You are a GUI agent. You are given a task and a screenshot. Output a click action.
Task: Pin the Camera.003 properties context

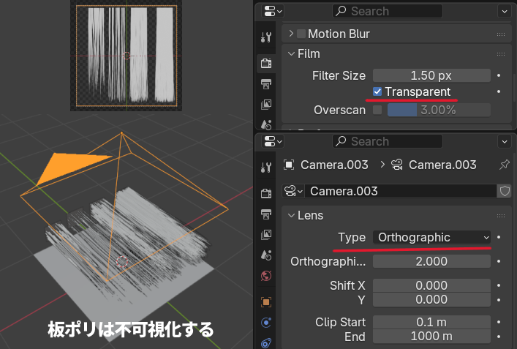504,165
